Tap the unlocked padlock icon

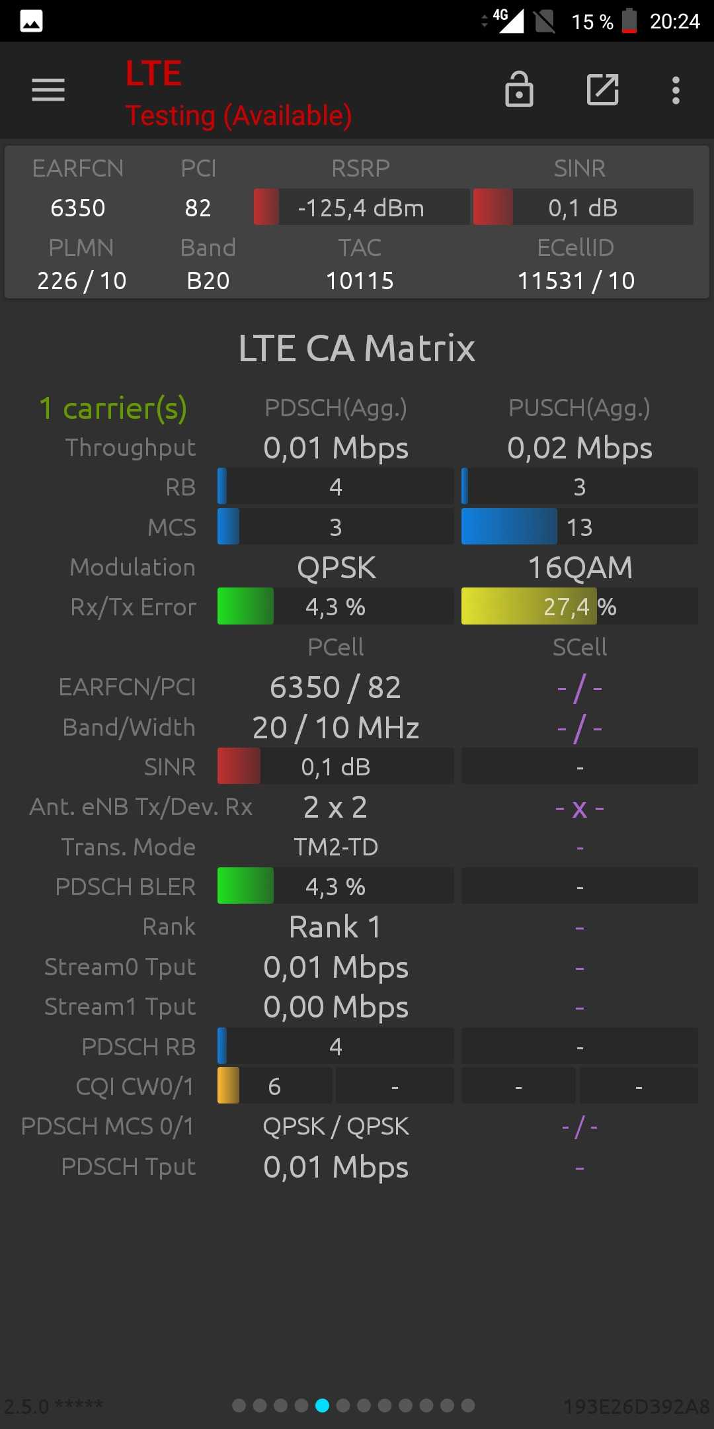pos(519,89)
